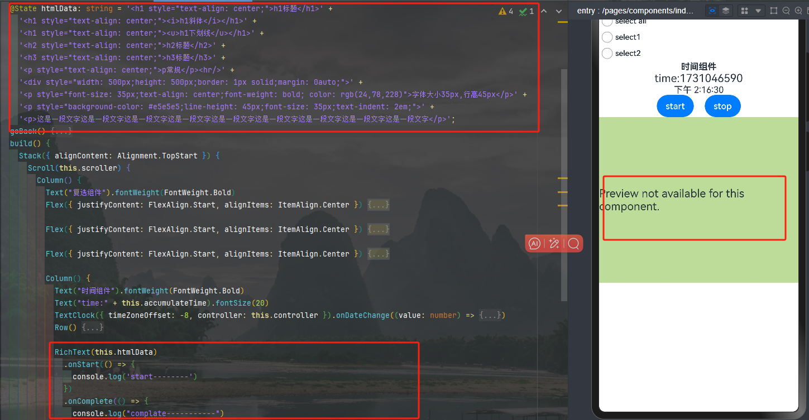This screenshot has height=420, width=809.
Task: Toggle the previewer inspector eye icon
Action: pos(712,11)
